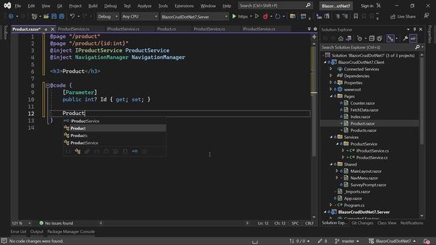Open Properties wrench icon in Solution Explorer
Image resolution: width=436 pixels, height=245 pixels.
click(406, 38)
